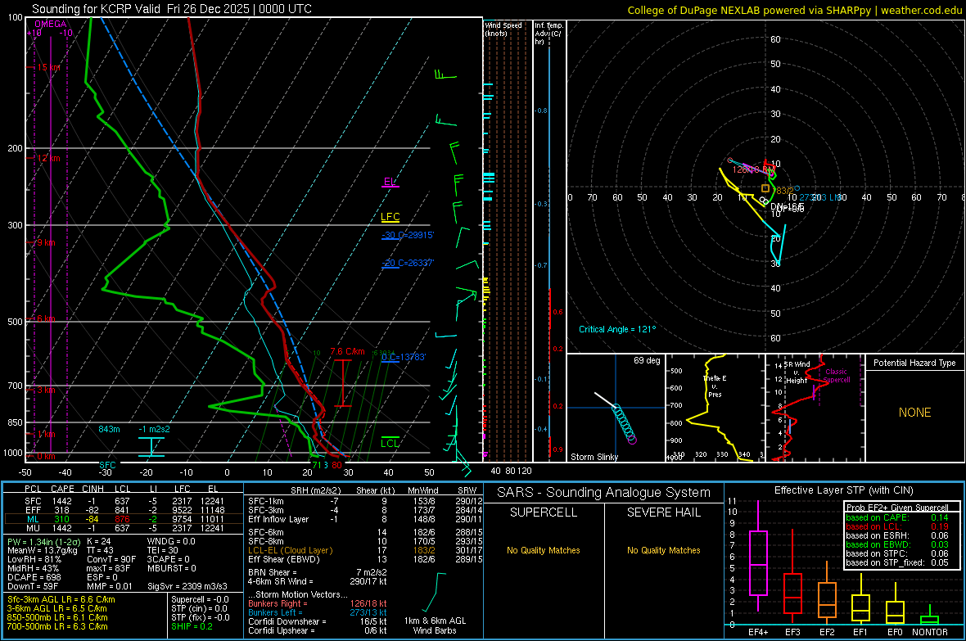Click the 'SR Wind v. Height' inset label
The image size is (966, 641).
(797, 372)
